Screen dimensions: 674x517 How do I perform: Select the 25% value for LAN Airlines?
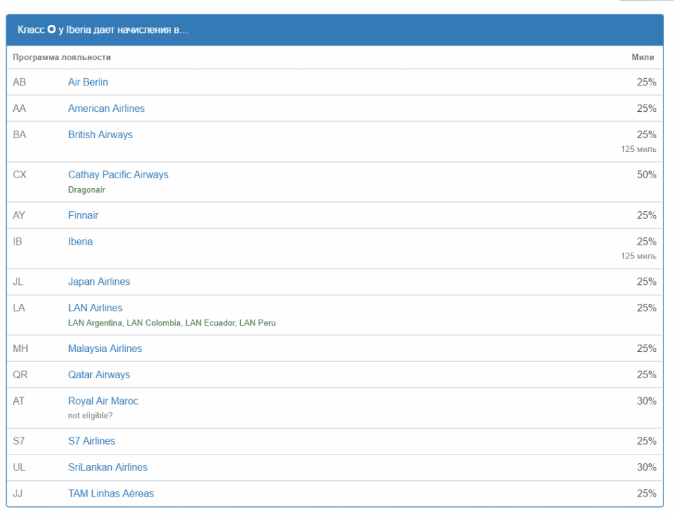coord(646,308)
